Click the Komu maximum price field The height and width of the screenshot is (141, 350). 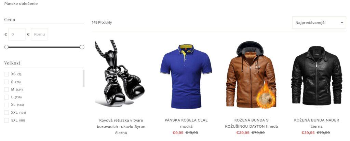click(x=40, y=34)
